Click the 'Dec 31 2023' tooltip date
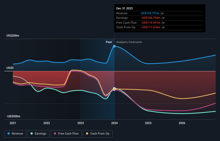 point(124,8)
